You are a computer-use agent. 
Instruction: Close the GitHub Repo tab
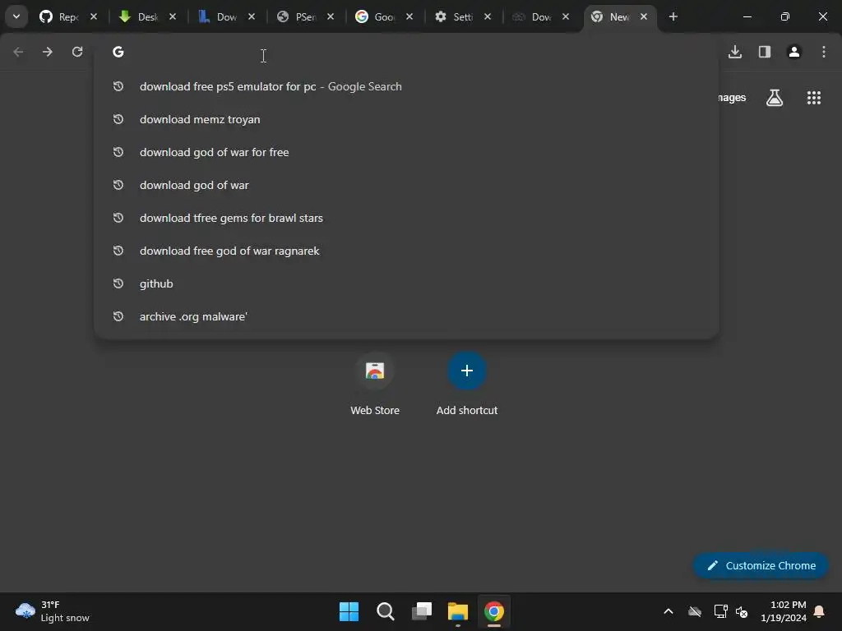tap(94, 16)
